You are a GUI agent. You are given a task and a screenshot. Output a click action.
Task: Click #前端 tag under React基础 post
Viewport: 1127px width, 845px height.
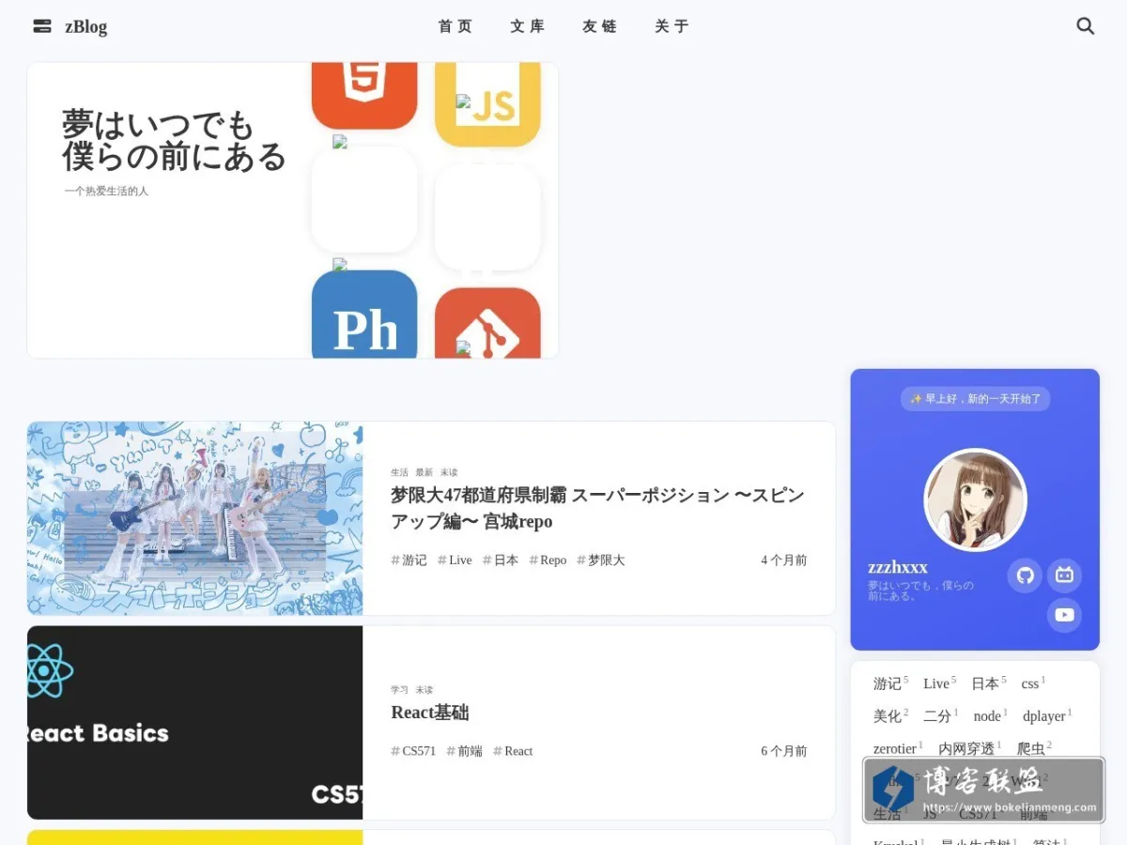pyautogui.click(x=464, y=751)
